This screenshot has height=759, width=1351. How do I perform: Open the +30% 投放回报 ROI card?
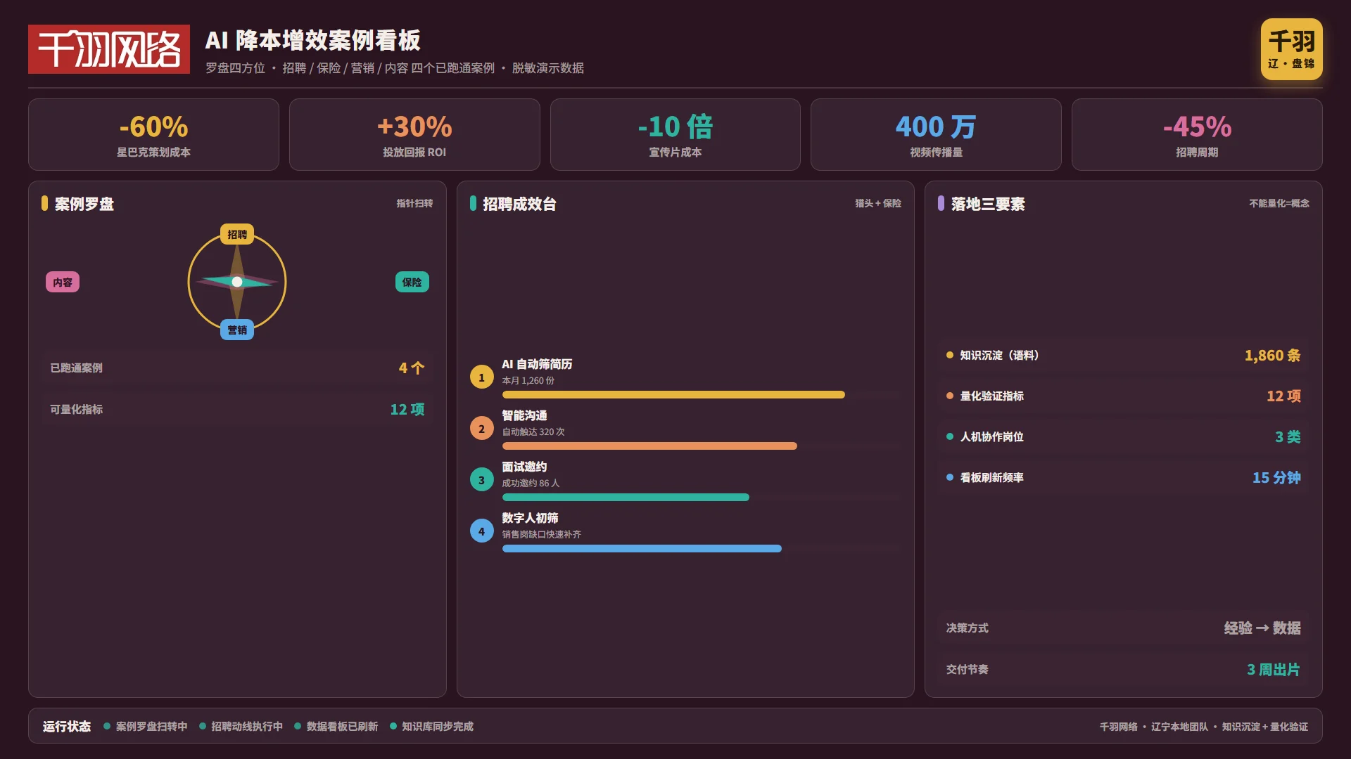tap(414, 134)
